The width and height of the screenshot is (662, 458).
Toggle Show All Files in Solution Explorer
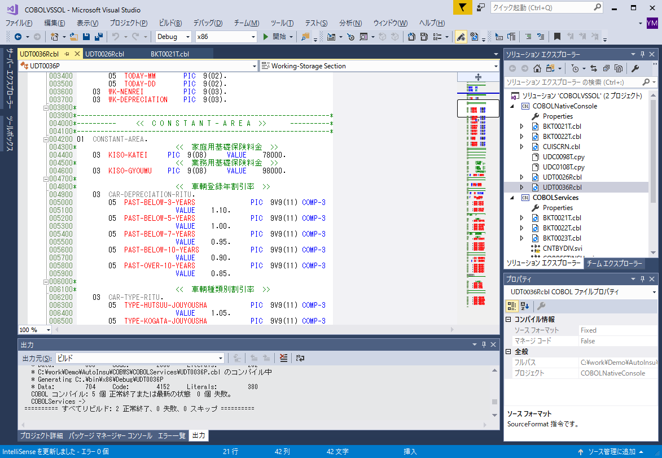point(619,68)
